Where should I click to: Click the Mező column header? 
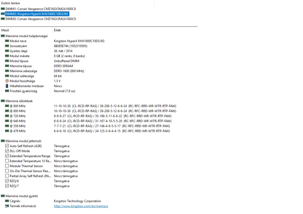click(x=5, y=30)
